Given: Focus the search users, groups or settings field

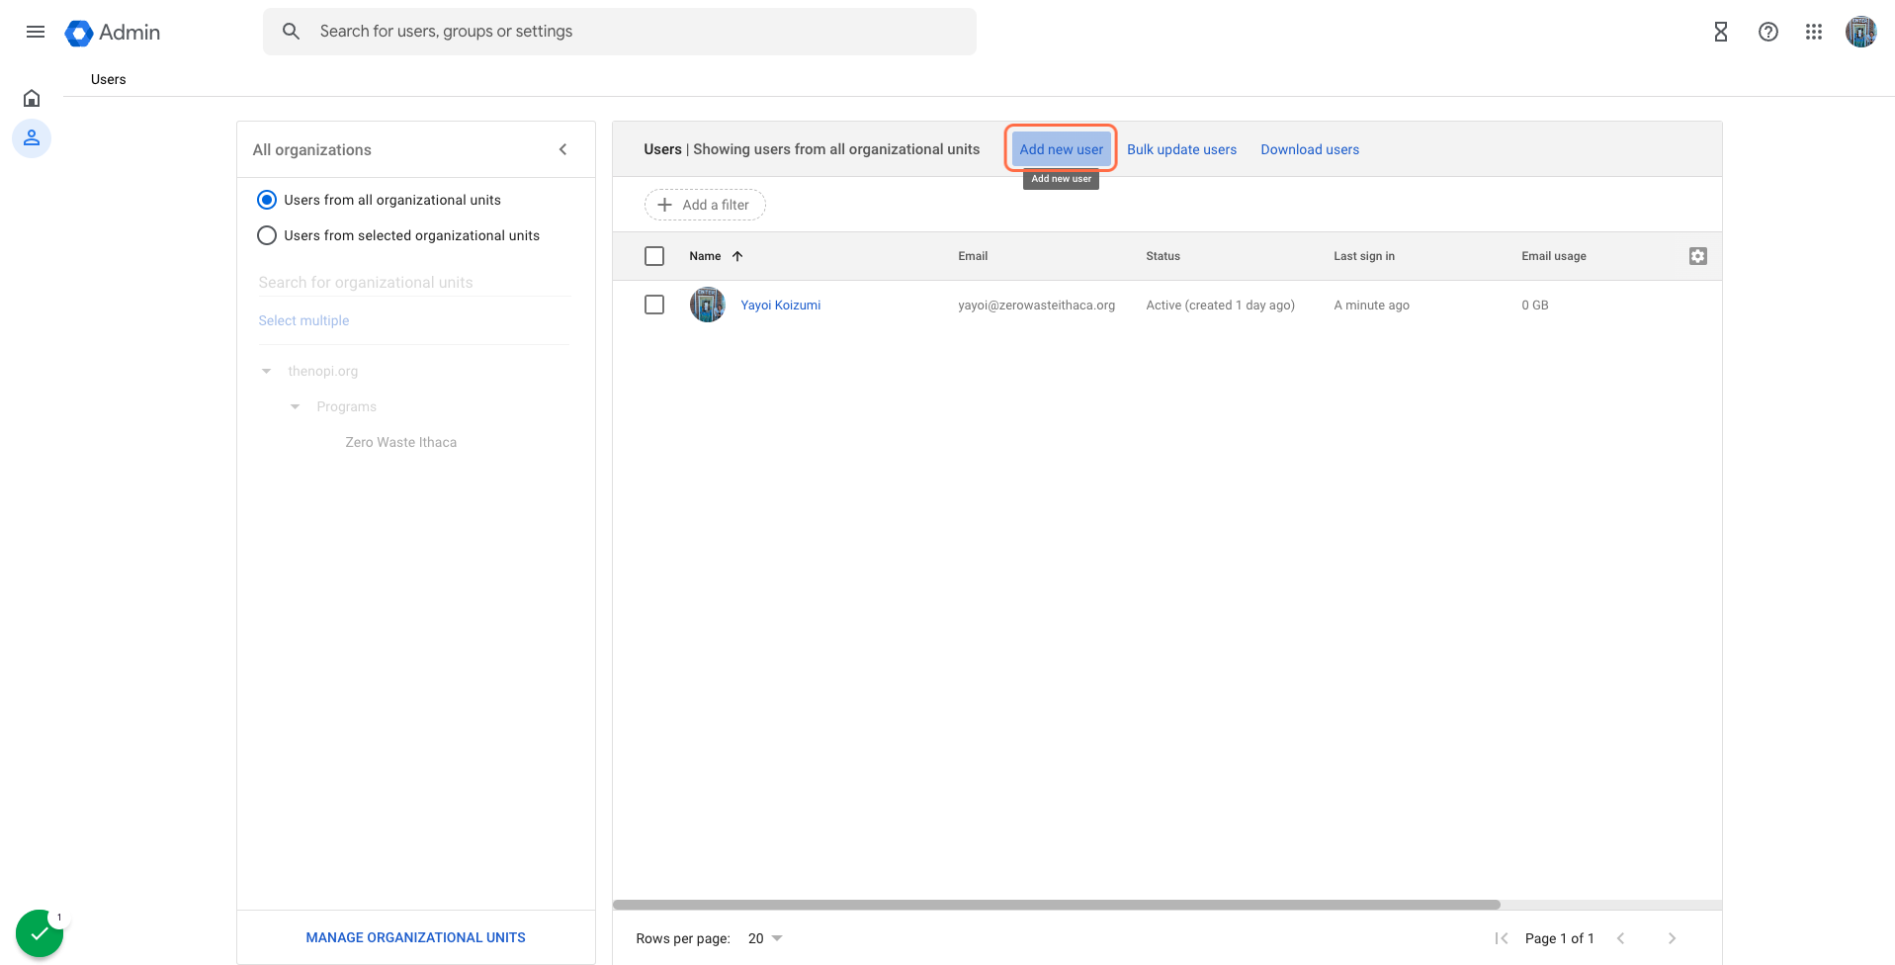Looking at the screenshot, I should click(620, 32).
